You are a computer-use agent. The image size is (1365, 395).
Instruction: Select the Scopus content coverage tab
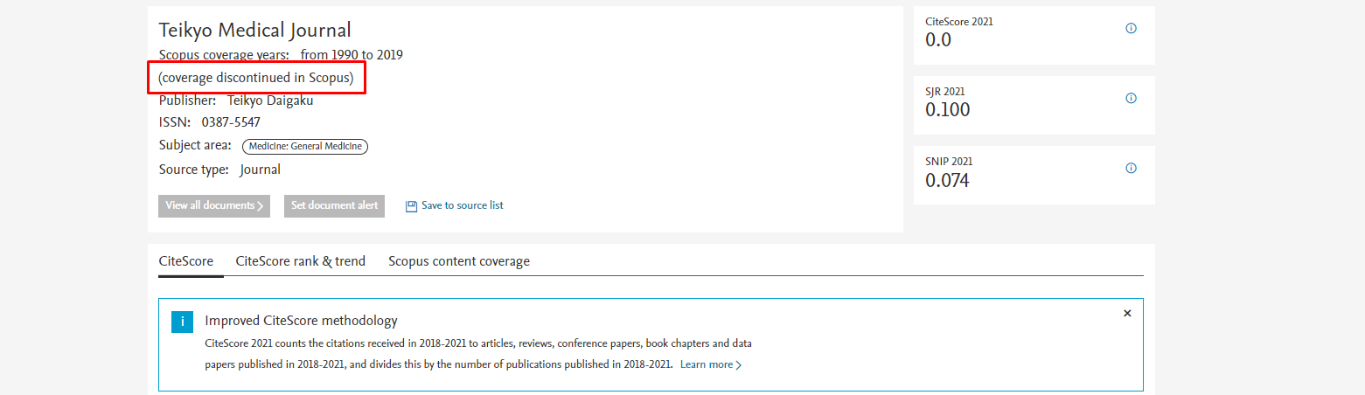[459, 261]
